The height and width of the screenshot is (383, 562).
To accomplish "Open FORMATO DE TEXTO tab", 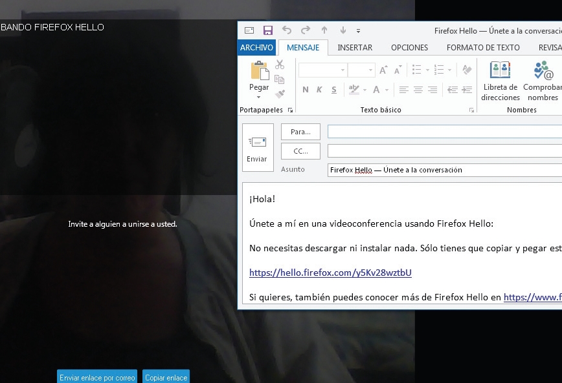I will [483, 48].
